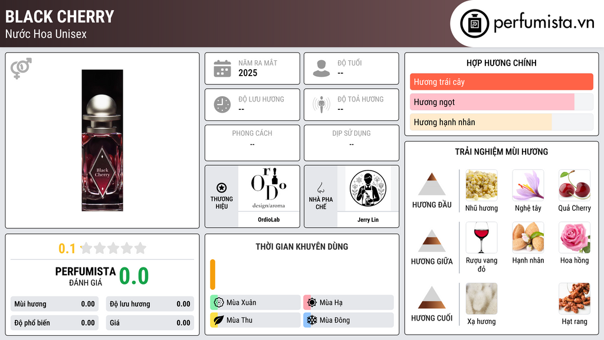Image resolution: width=604 pixels, height=340 pixels.
Task: Click the orange recommended-time bar
Action: coord(212,274)
